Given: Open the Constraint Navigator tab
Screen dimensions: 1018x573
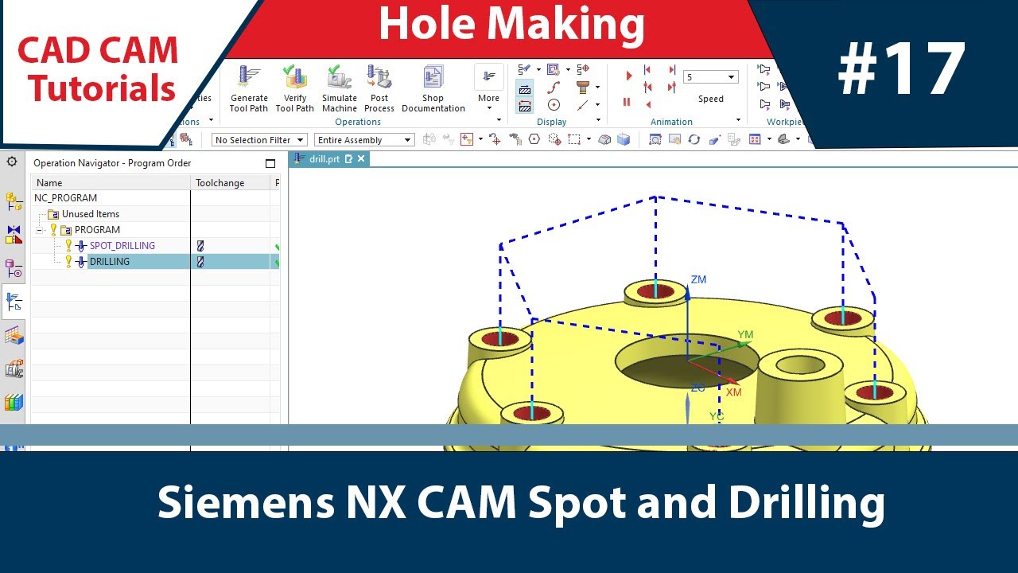Looking at the screenshot, I should (14, 235).
